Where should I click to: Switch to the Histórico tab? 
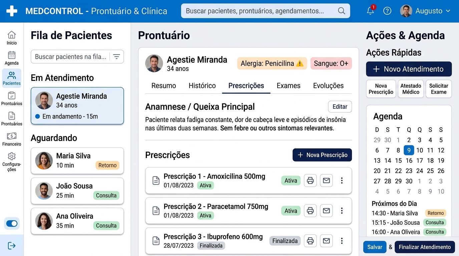point(202,86)
